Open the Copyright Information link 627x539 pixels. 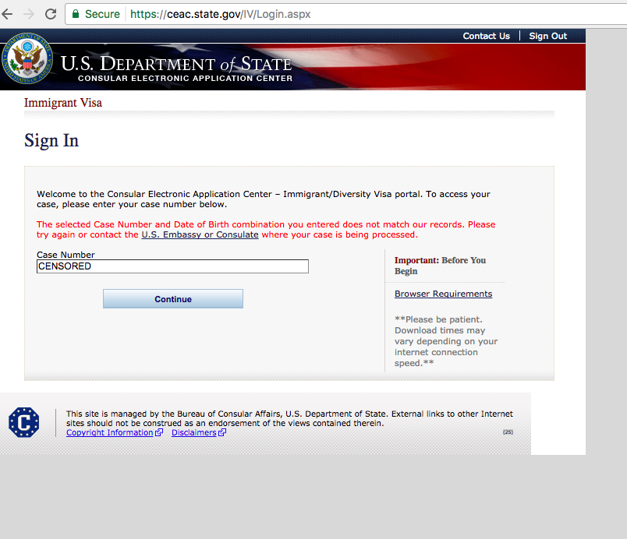click(109, 432)
